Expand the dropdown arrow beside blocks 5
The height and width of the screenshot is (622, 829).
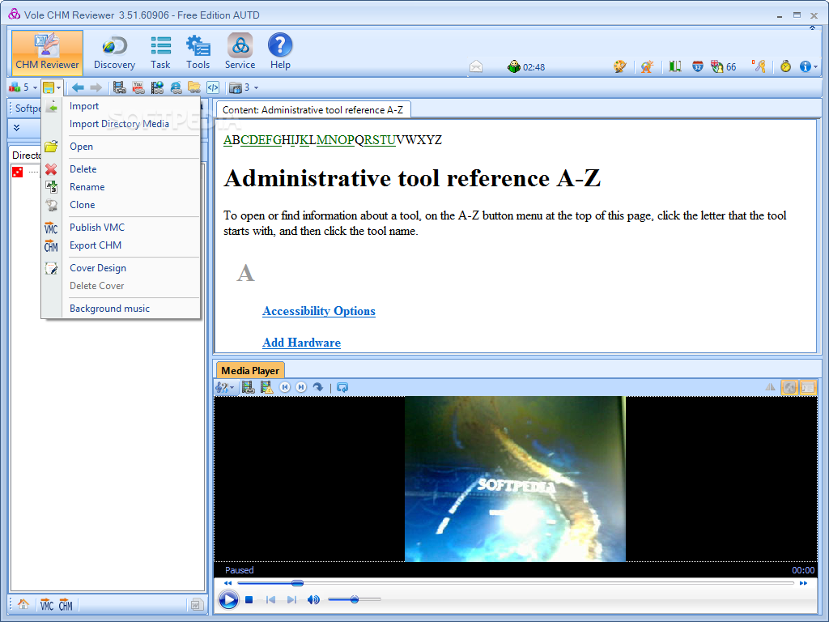click(x=36, y=87)
